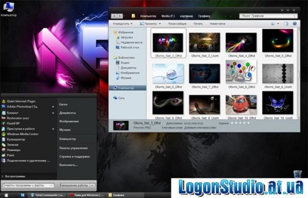Click the Недавние места icon

[x=118, y=42]
